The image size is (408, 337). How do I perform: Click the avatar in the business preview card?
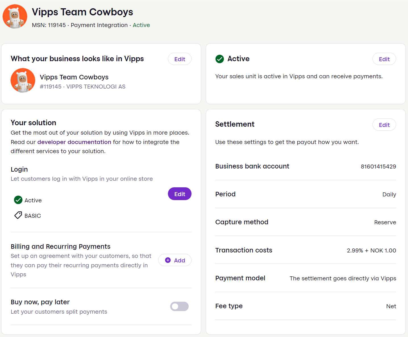point(23,80)
